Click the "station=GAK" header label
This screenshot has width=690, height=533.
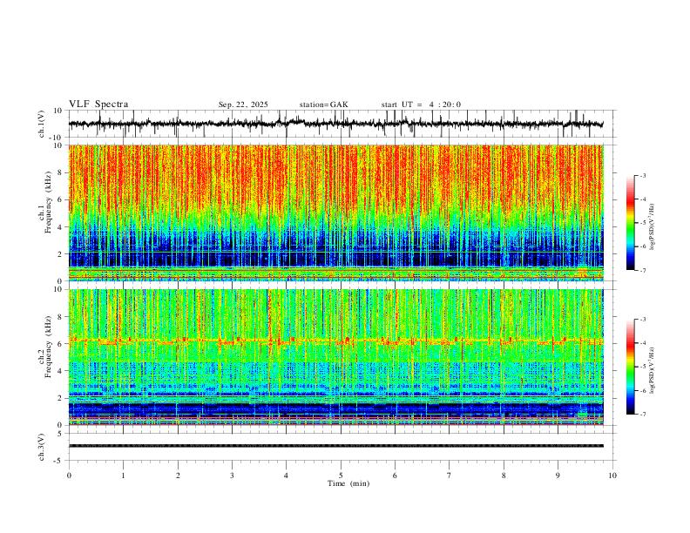click(323, 105)
